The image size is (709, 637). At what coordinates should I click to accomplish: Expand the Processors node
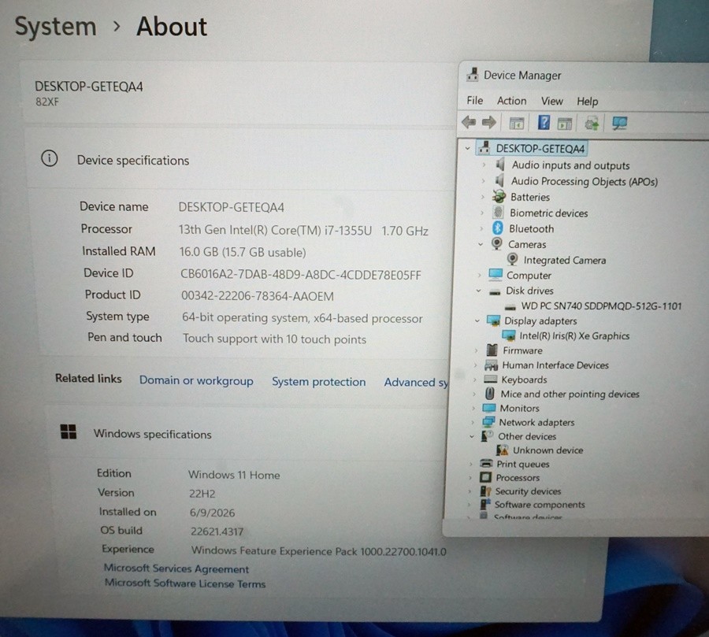click(470, 477)
